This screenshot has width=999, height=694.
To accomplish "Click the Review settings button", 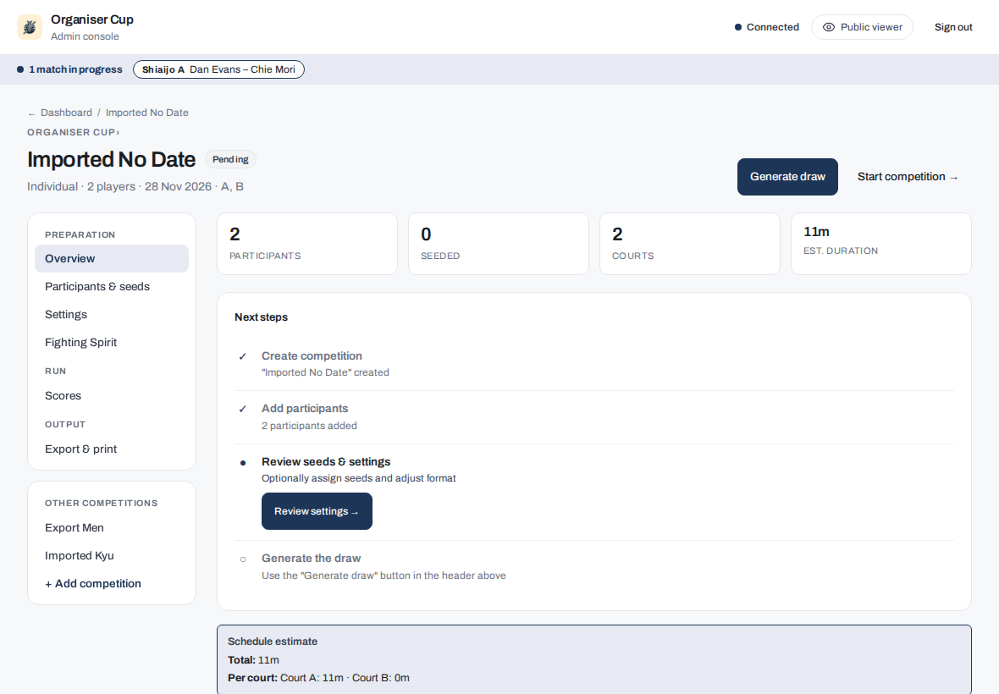I will pos(317,511).
